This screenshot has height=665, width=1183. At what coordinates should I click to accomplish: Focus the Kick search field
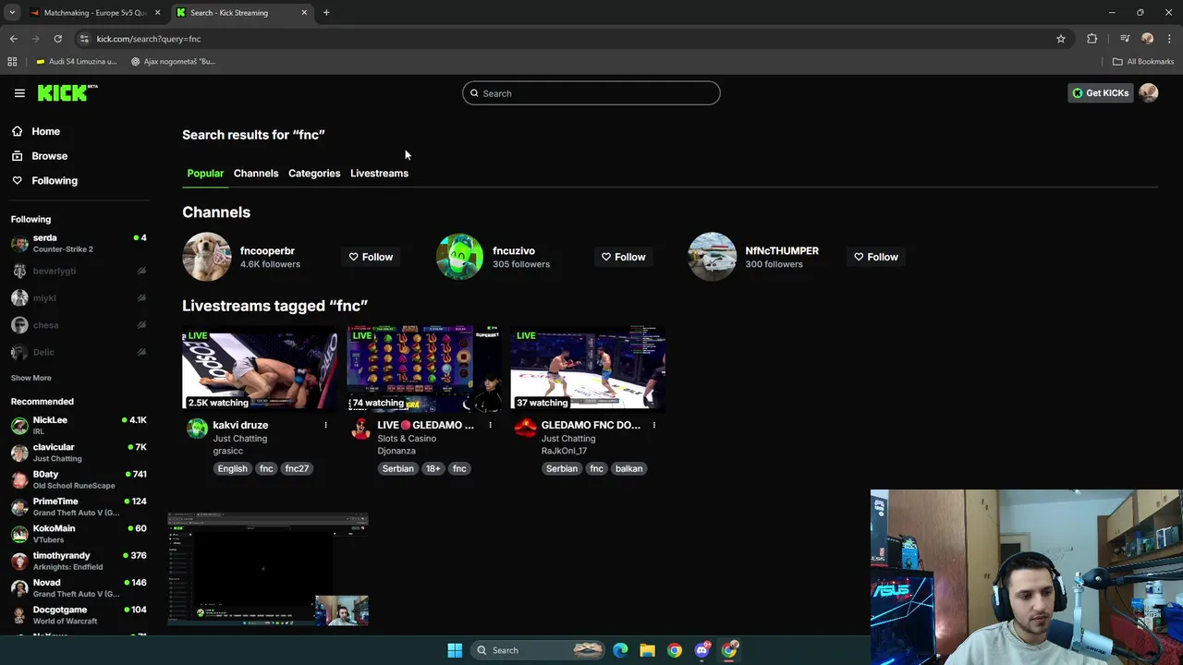click(x=591, y=93)
